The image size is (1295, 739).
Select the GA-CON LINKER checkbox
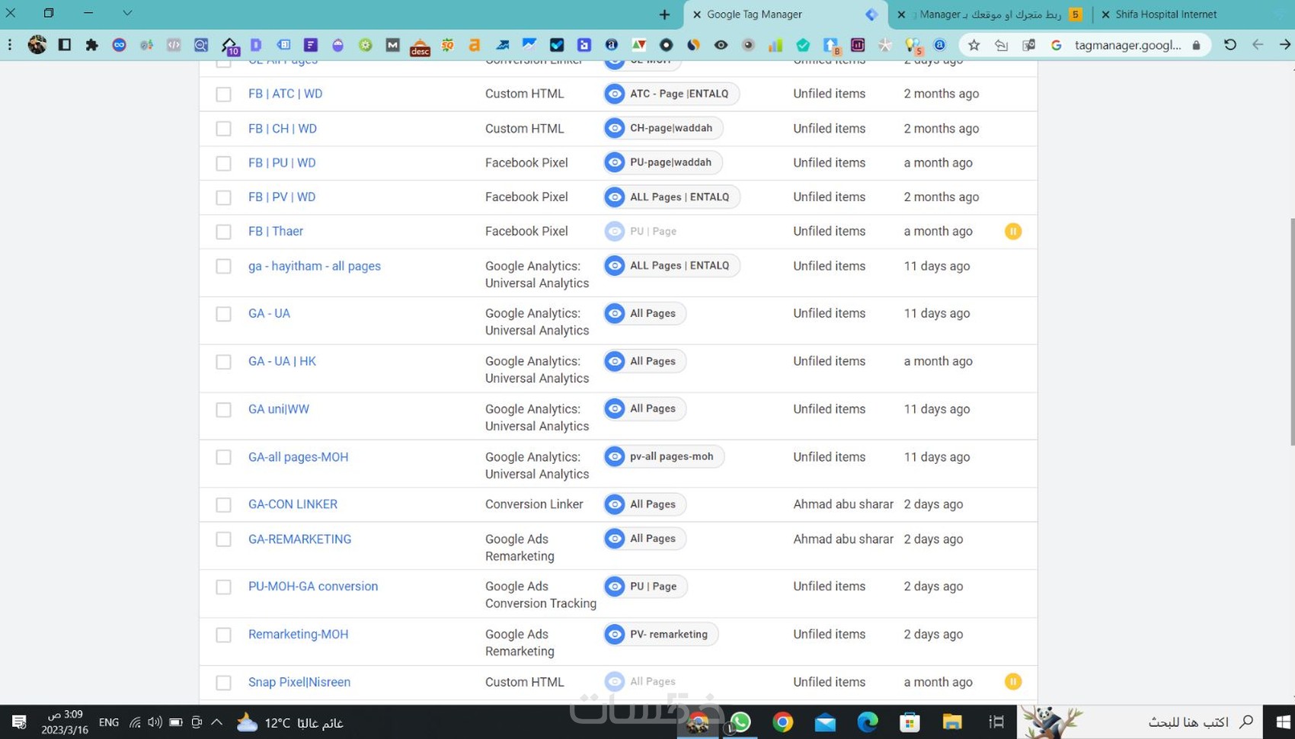click(x=223, y=505)
